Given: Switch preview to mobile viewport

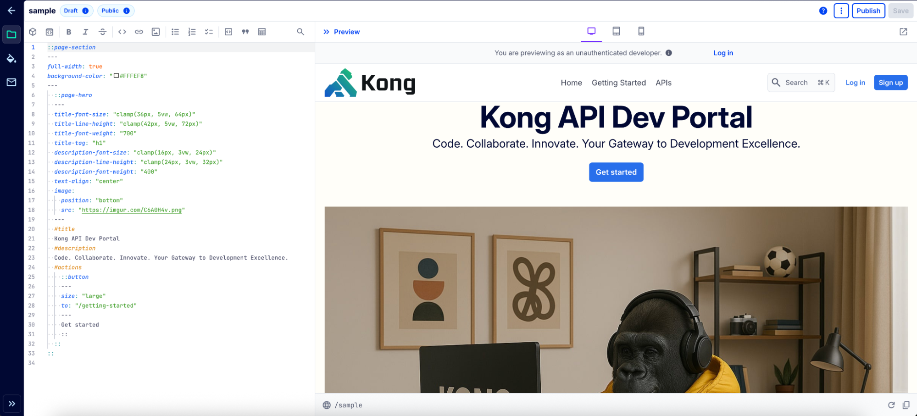Looking at the screenshot, I should (x=641, y=31).
